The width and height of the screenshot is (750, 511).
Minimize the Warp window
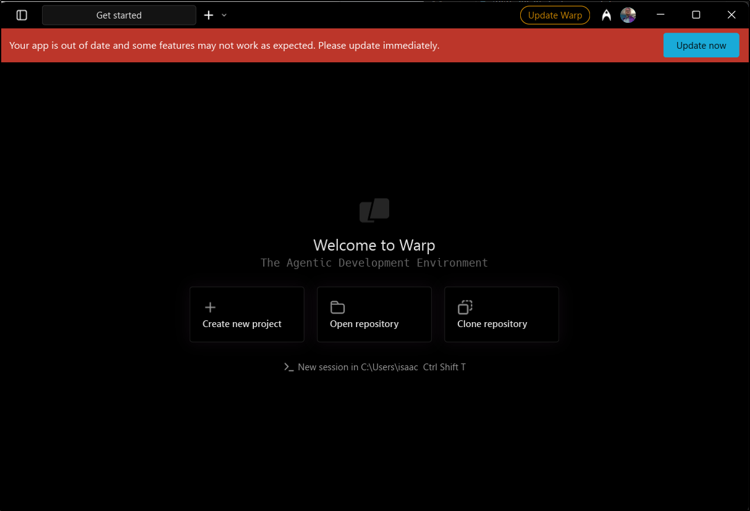click(x=660, y=15)
